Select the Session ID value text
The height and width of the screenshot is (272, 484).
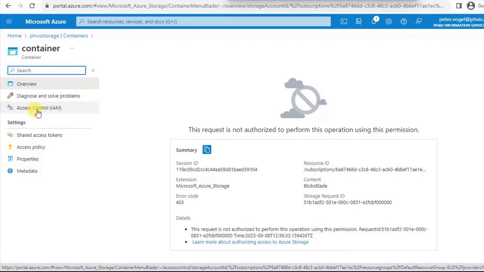click(x=217, y=169)
